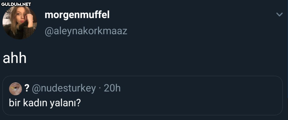
Task: Open morgenmuffel's profile picture
Action: coord(20,22)
